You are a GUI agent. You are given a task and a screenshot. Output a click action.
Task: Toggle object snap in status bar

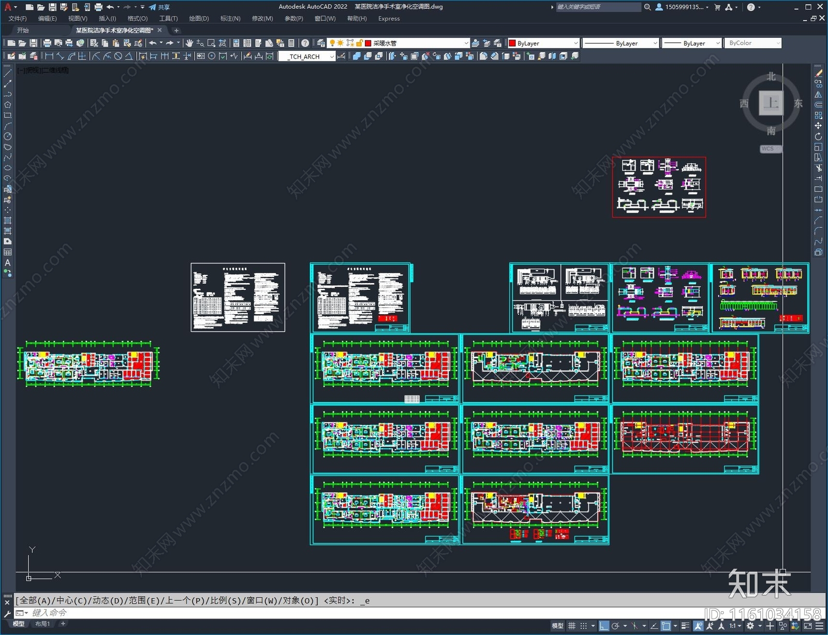pos(666,626)
